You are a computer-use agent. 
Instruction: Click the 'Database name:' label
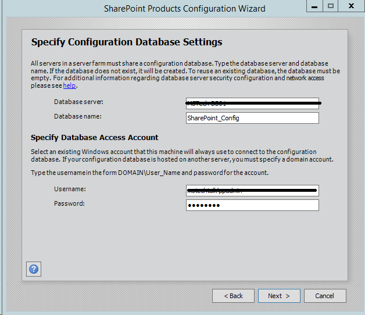(x=78, y=116)
